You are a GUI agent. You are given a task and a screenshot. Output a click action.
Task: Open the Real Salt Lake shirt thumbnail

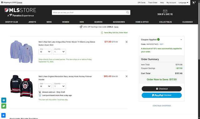pyautogui.click(x=22, y=51)
